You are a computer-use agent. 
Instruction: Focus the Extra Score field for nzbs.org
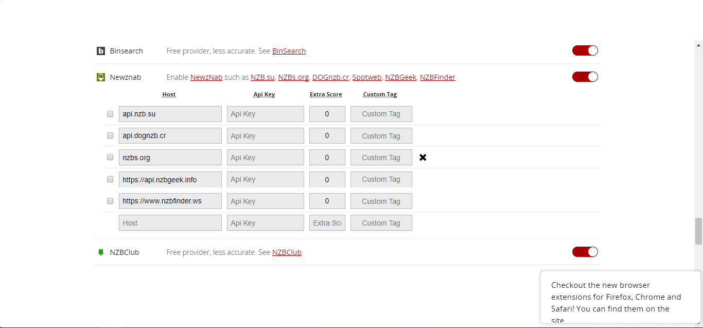click(x=327, y=158)
